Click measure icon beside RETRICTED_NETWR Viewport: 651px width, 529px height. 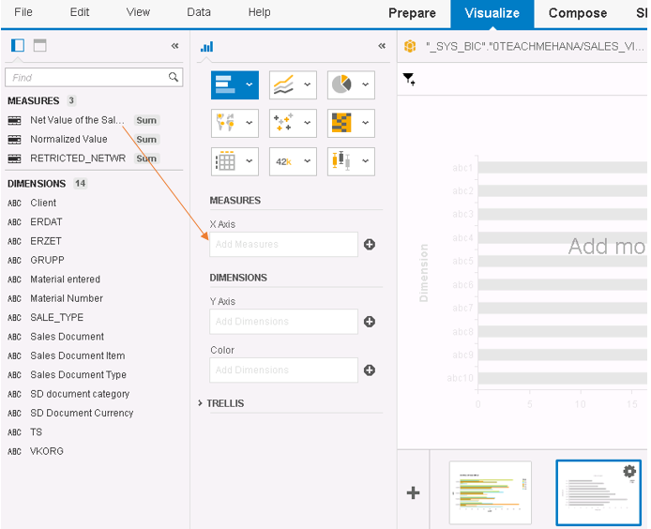pos(14,159)
